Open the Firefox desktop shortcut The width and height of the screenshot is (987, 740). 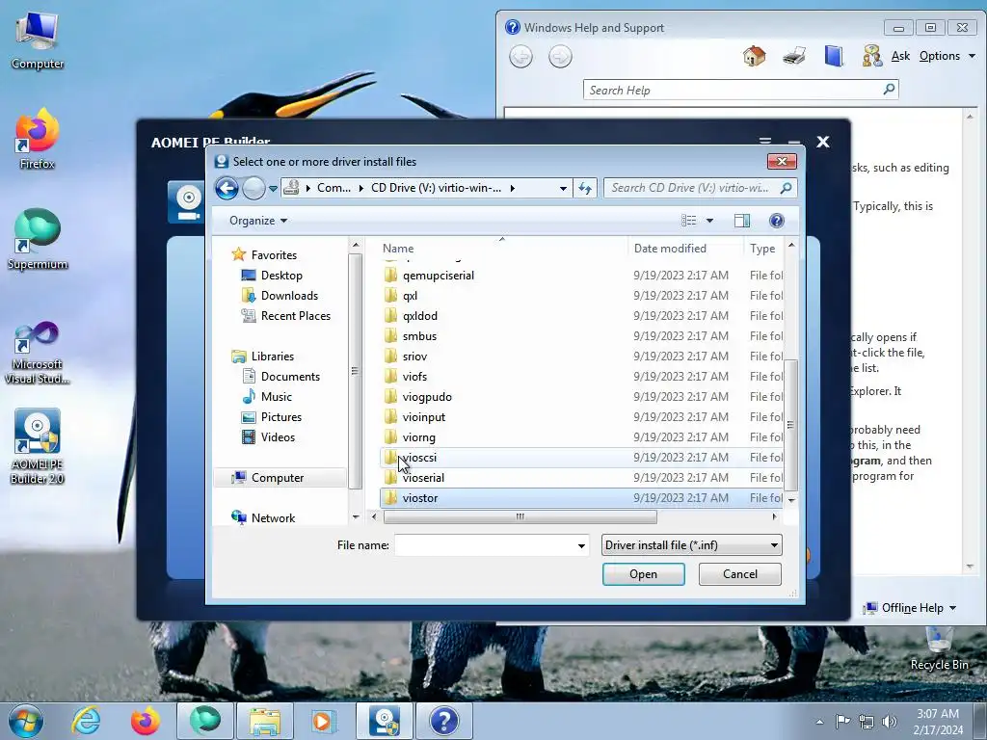point(38,140)
